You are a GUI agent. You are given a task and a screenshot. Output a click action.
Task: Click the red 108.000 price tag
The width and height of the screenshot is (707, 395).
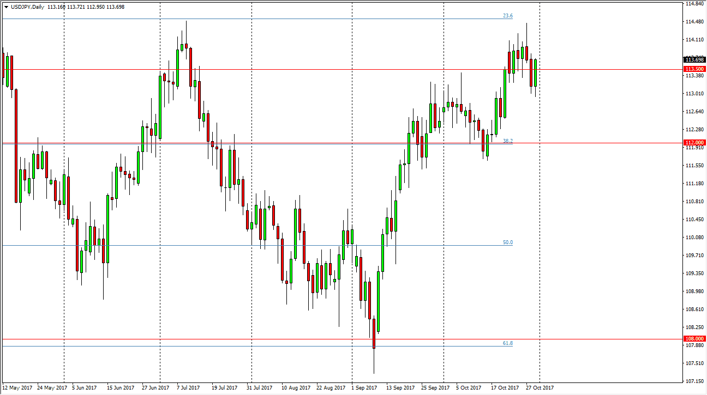point(695,338)
